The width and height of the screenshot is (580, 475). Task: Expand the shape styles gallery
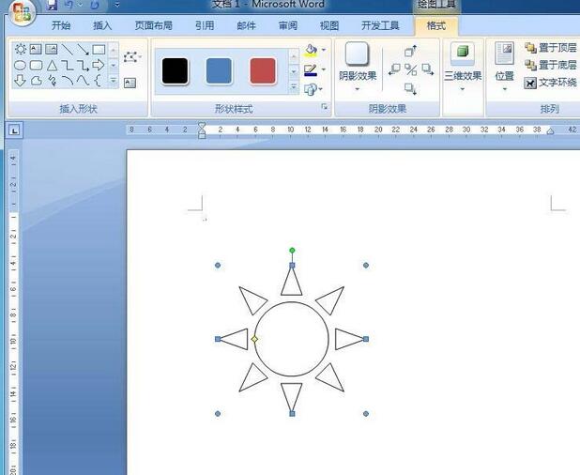pyautogui.click(x=294, y=87)
